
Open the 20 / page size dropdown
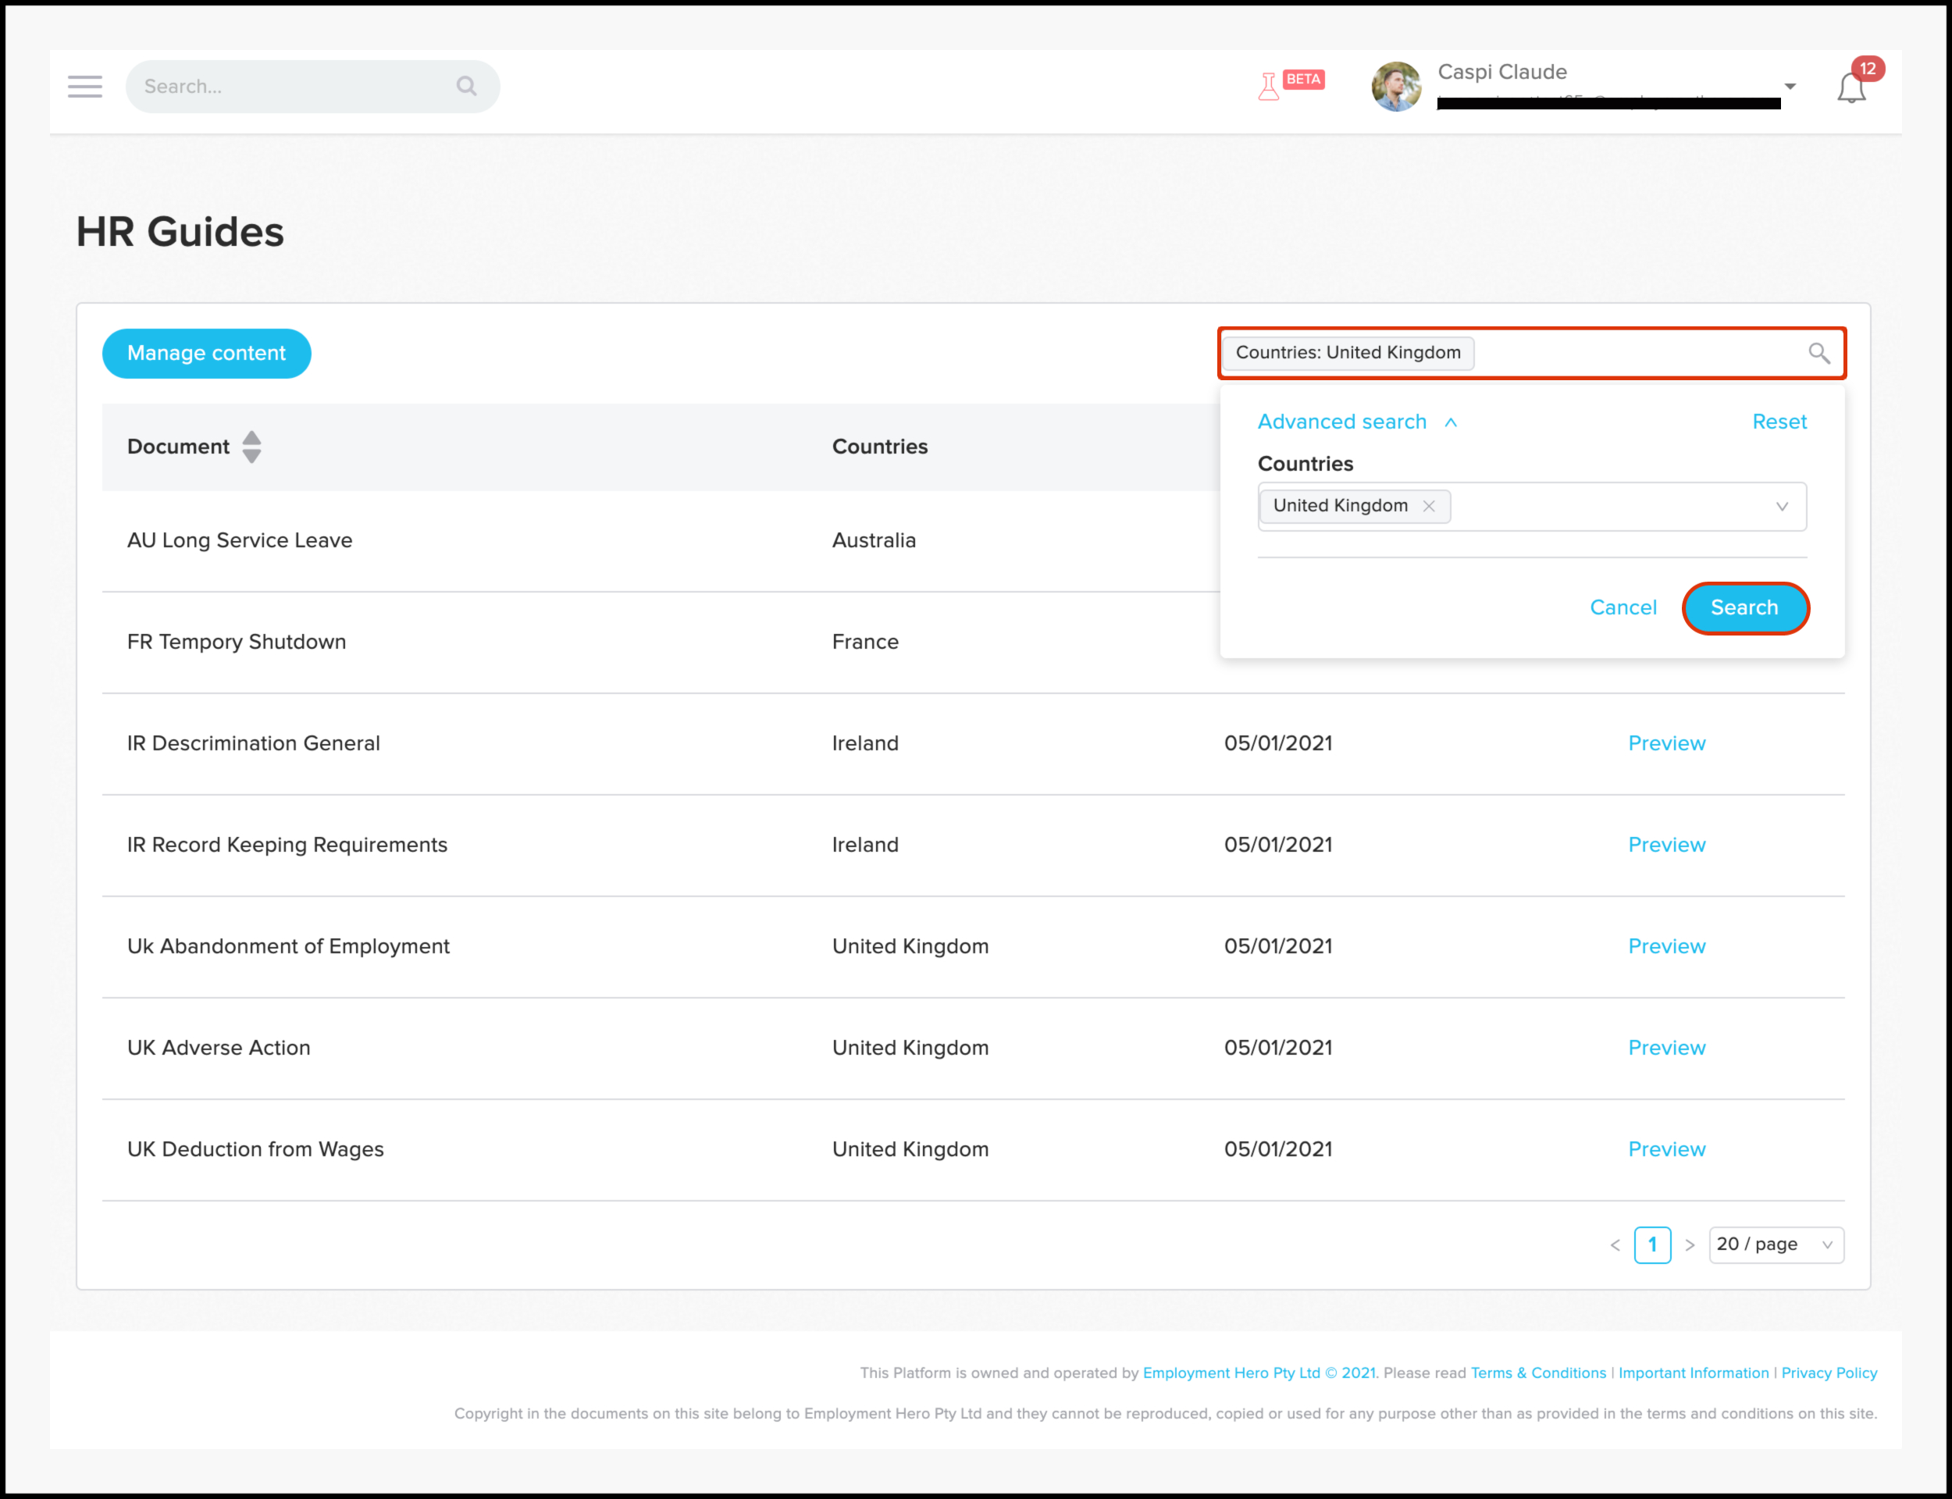click(1776, 1244)
